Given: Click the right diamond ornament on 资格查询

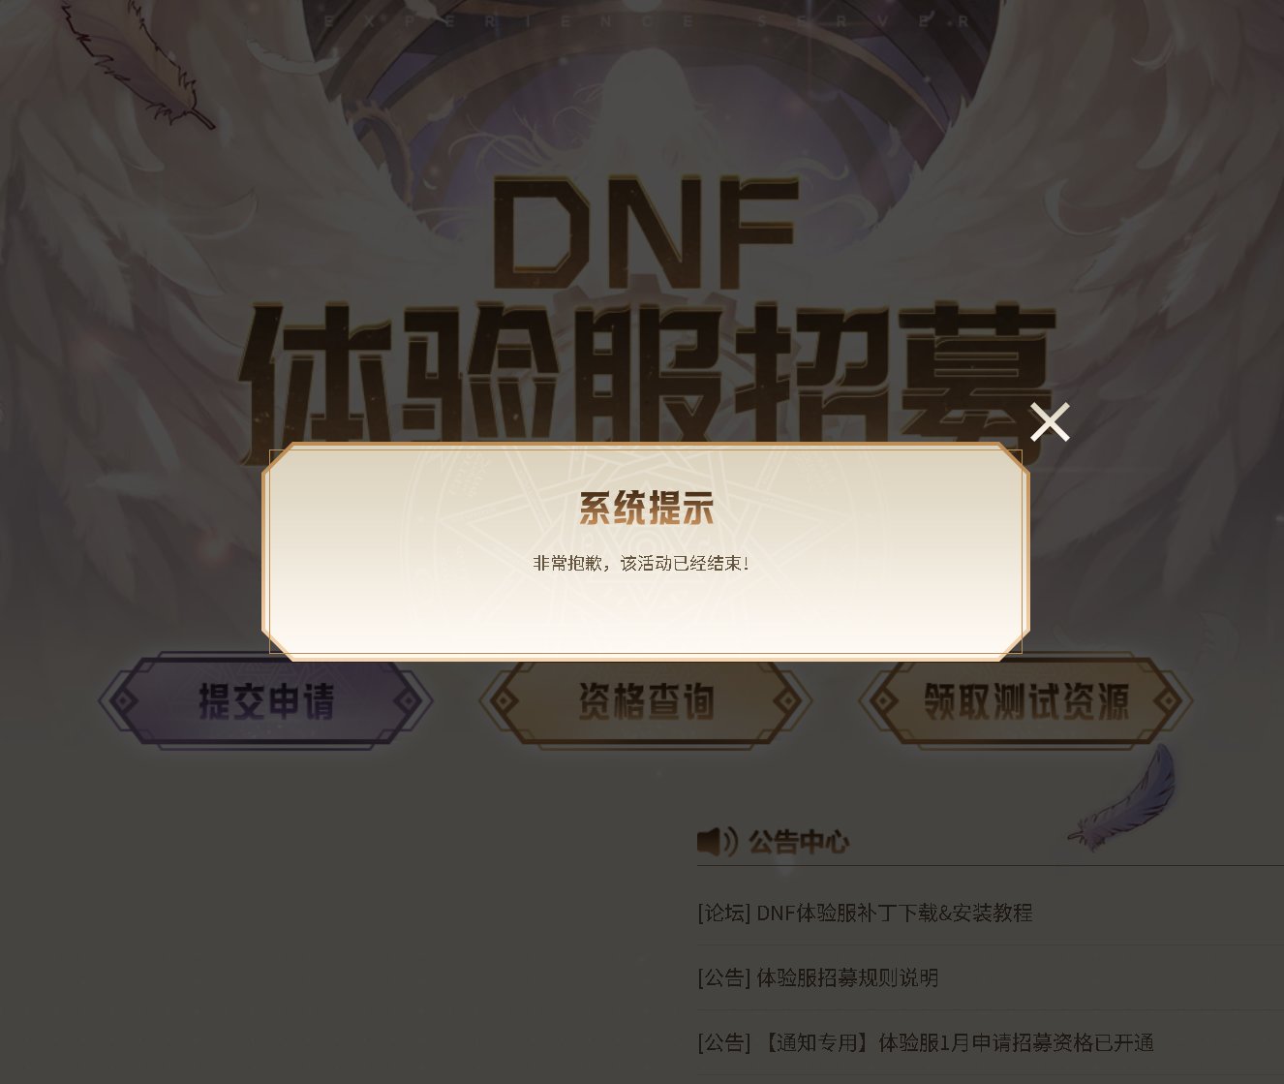Looking at the screenshot, I should pos(787,701).
